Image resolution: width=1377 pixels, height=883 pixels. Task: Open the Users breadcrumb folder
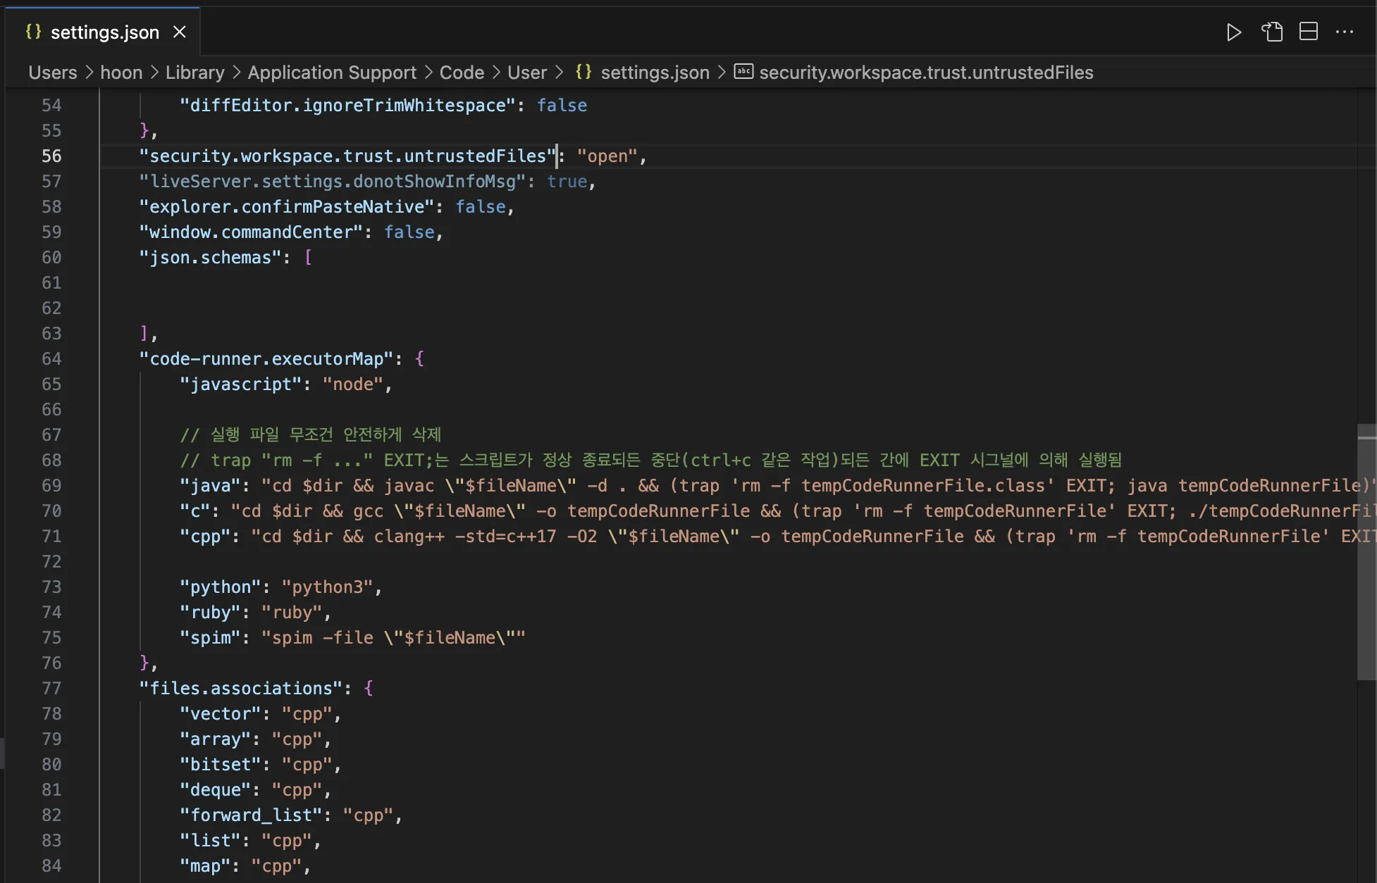pyautogui.click(x=53, y=73)
